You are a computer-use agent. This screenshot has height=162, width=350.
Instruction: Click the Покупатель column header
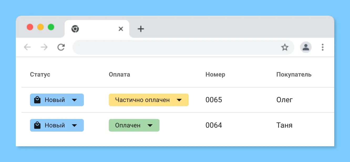294,74
